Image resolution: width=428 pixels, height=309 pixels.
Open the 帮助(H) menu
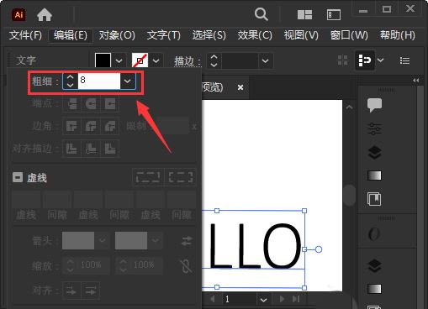[398, 35]
